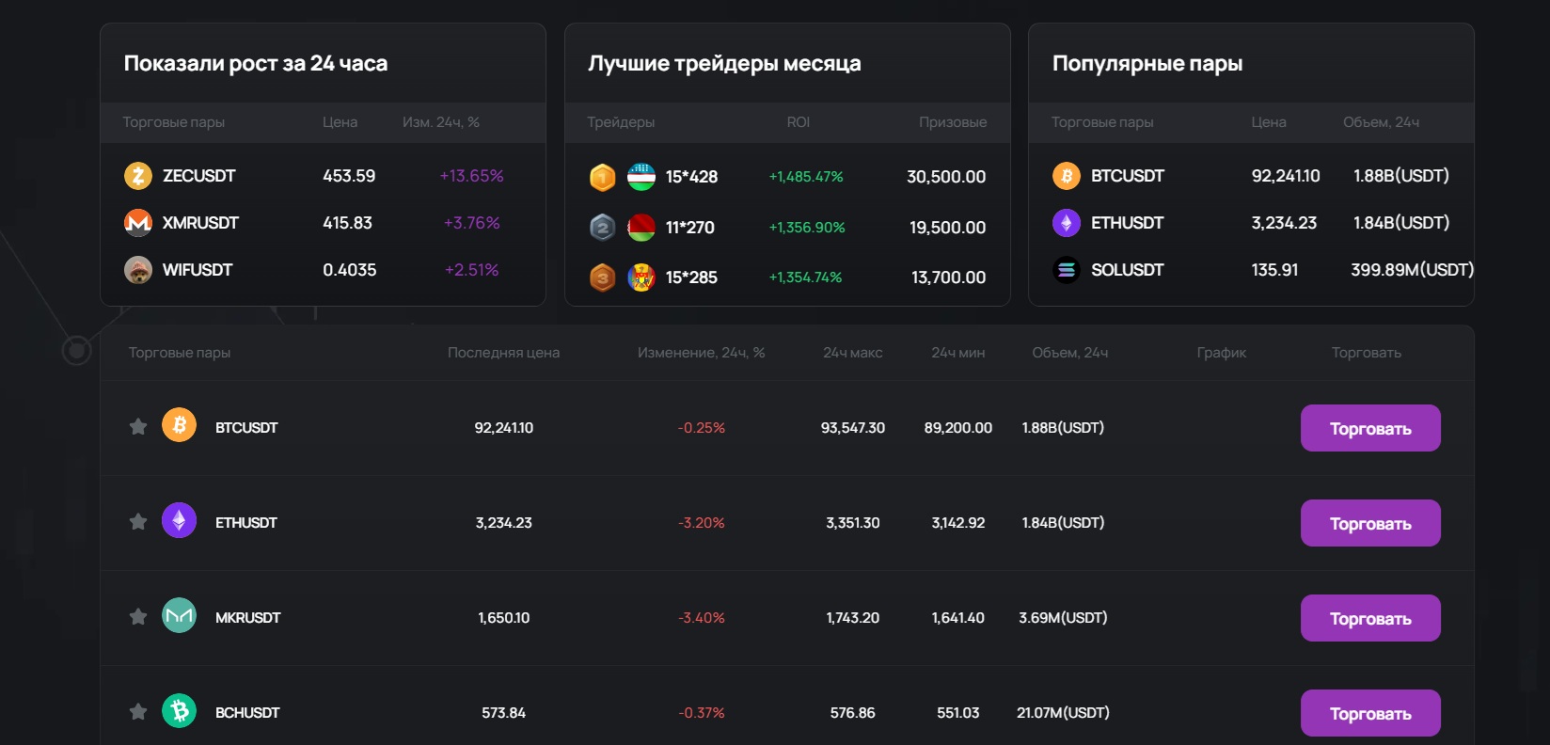Star BTCUSDT as a favorite
Image resolution: width=1550 pixels, height=745 pixels.
click(x=138, y=427)
